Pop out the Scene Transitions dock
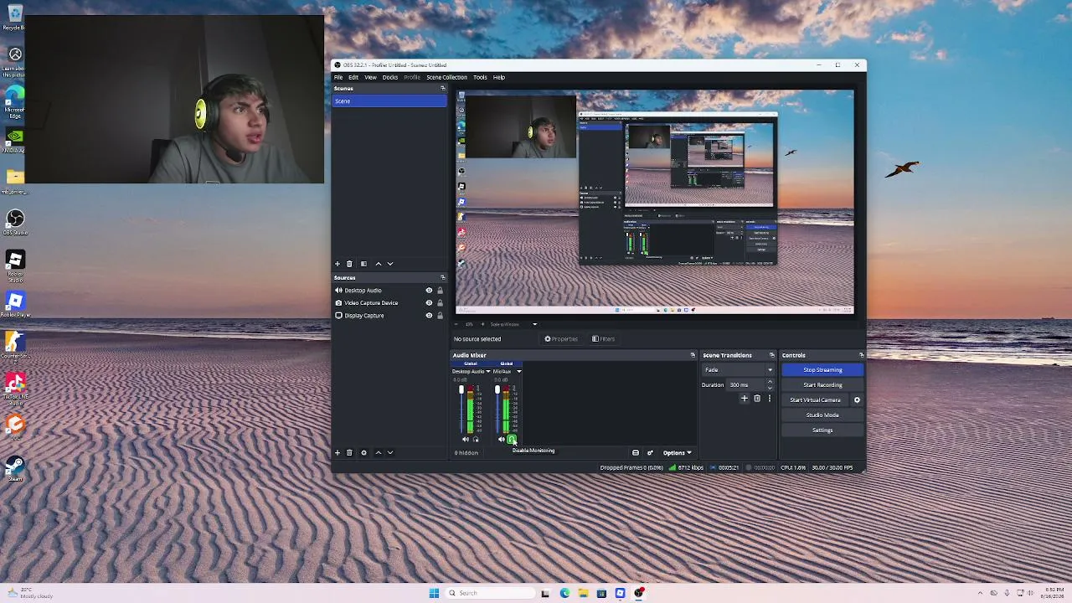 pyautogui.click(x=772, y=355)
